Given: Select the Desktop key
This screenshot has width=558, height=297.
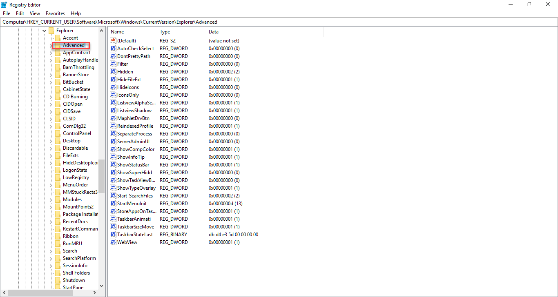Looking at the screenshot, I should (71, 141).
